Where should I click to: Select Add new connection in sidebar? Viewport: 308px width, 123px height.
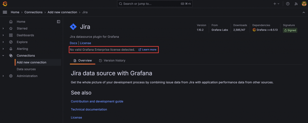coord(38,62)
